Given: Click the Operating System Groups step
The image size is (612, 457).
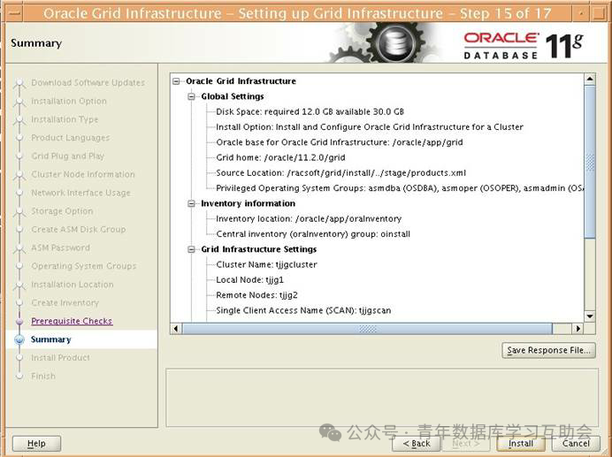Looking at the screenshot, I should click(84, 266).
